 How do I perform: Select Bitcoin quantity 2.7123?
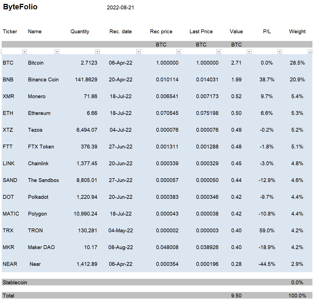tap(89, 63)
